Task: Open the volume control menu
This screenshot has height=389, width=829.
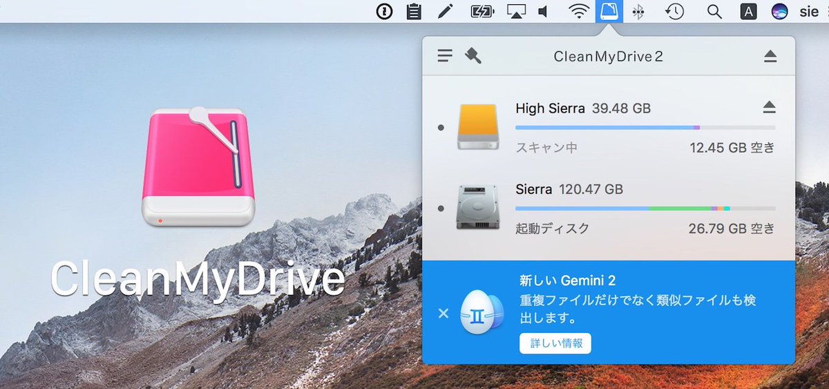Action: click(x=543, y=12)
